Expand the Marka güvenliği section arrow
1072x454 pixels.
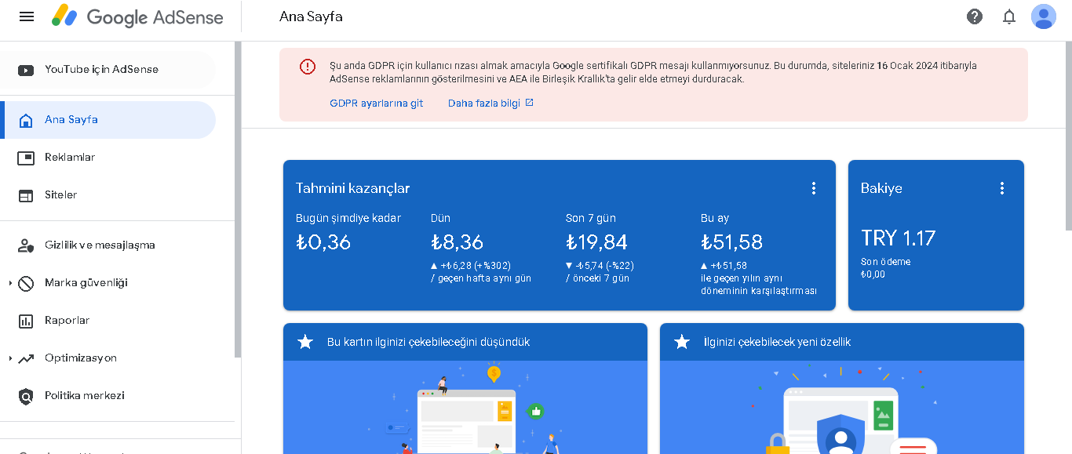click(10, 283)
